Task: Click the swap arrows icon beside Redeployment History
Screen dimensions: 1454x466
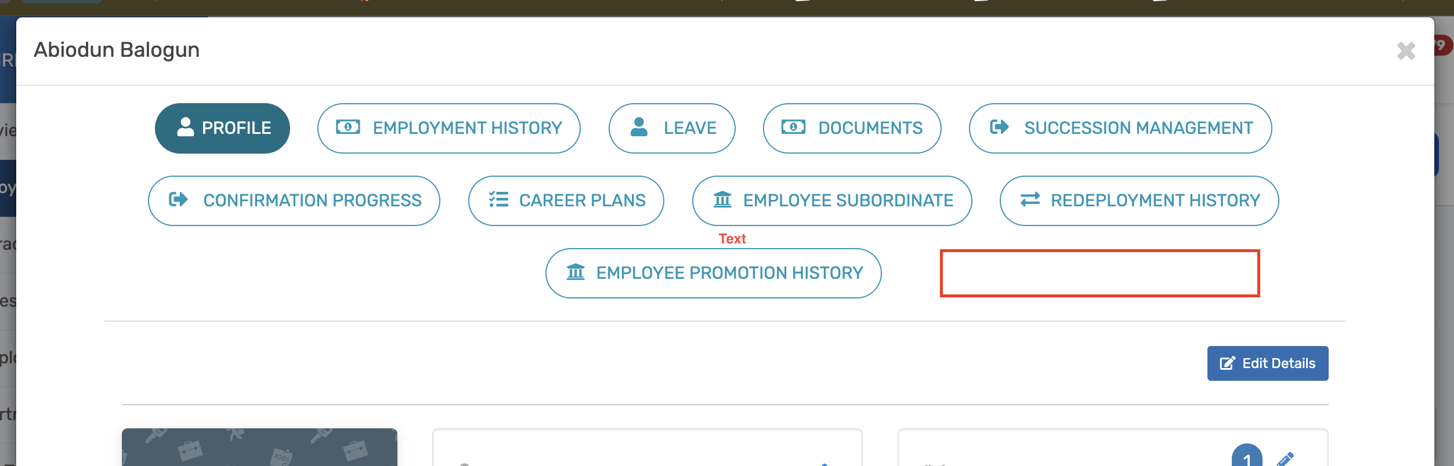Action: tap(1030, 199)
